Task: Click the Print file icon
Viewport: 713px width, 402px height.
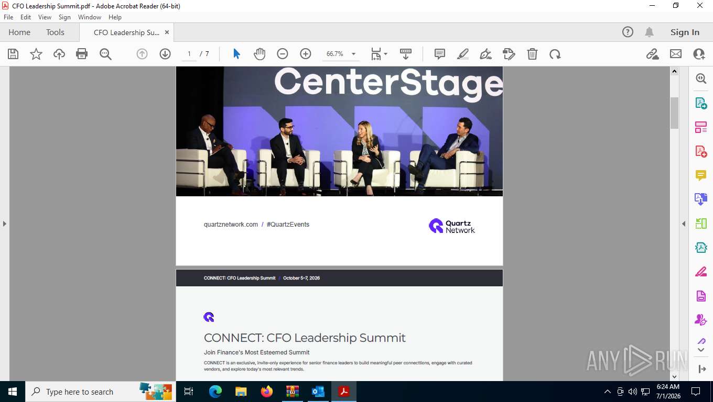Action: click(x=82, y=54)
